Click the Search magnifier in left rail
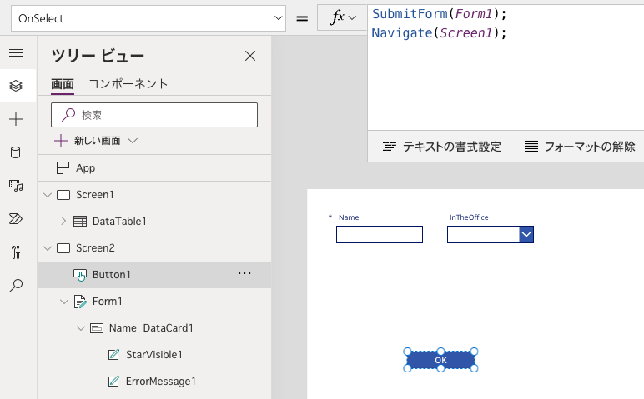Viewport: 644px width, 399px height. [16, 286]
